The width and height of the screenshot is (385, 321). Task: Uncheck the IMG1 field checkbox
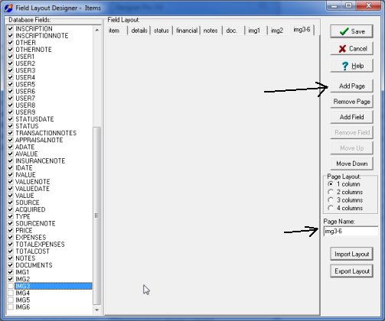(11, 272)
